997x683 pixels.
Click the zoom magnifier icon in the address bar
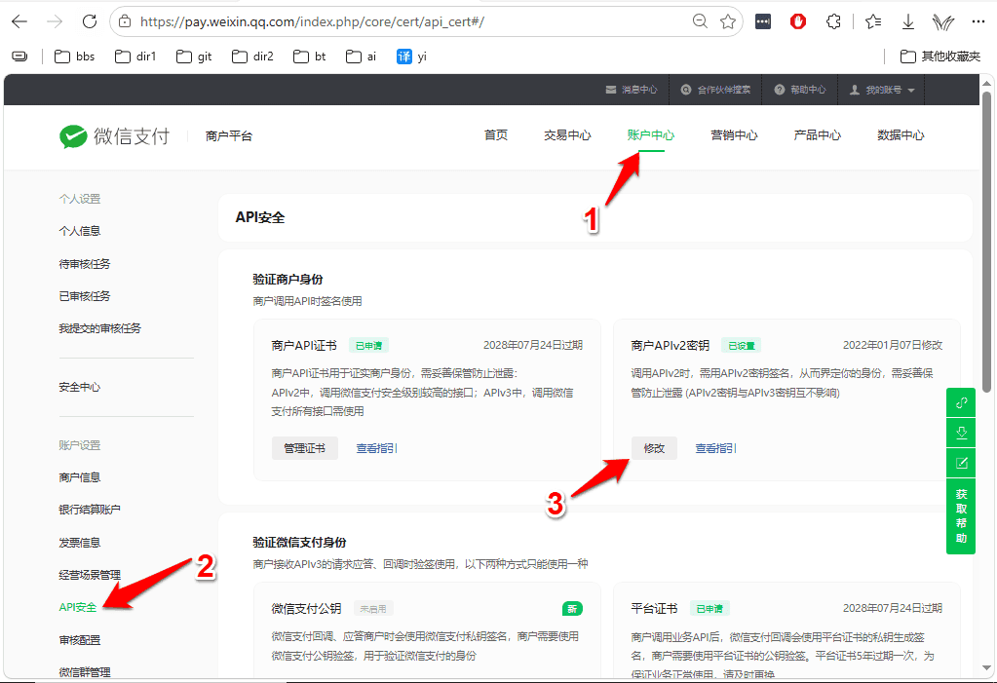pyautogui.click(x=700, y=21)
